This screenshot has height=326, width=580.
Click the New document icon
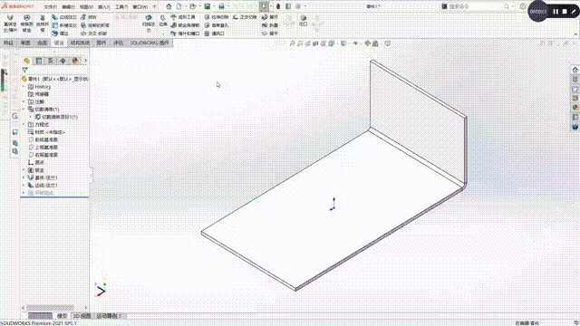[179, 6]
